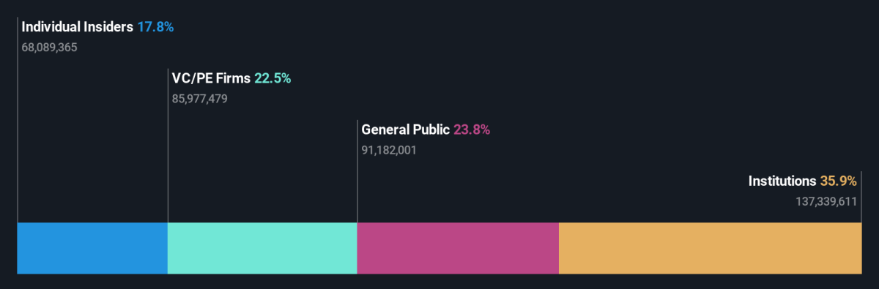This screenshot has height=289, width=879.
Task: Click the VC/PE Firms vertical marker line
Action: [168, 146]
